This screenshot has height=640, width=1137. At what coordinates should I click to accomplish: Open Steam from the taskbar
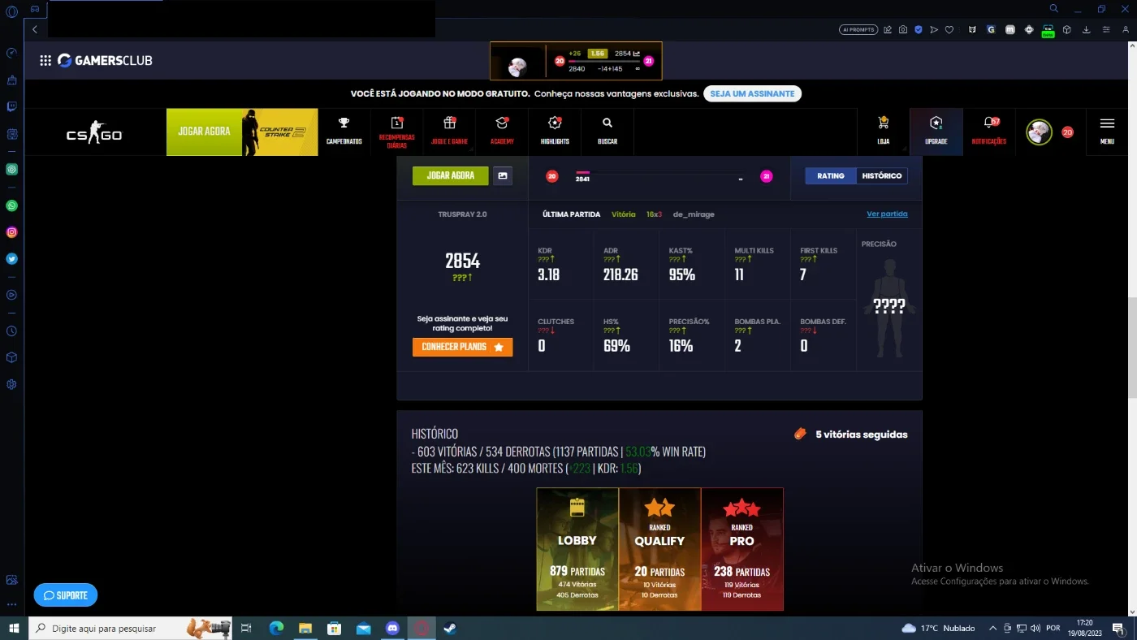click(449, 628)
